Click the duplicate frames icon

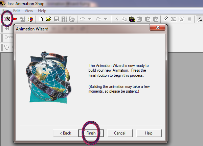point(181,19)
